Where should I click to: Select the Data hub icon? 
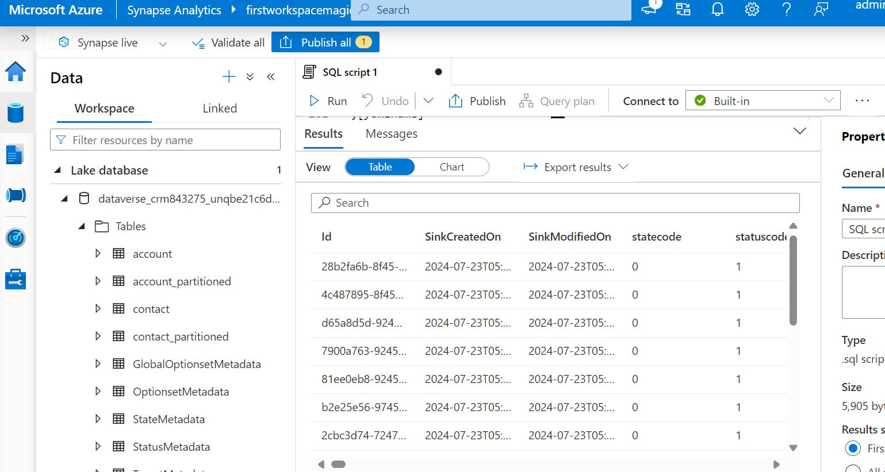click(16, 113)
